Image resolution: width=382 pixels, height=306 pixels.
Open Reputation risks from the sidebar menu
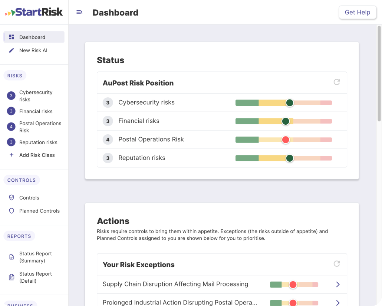pos(38,142)
